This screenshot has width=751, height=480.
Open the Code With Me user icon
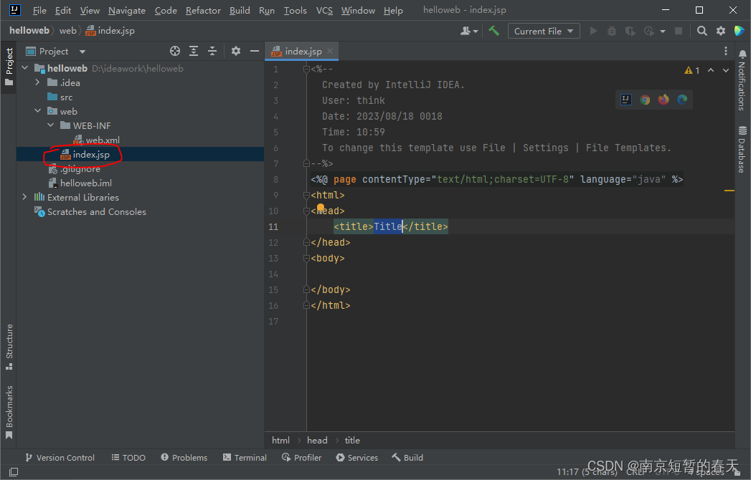tap(465, 31)
